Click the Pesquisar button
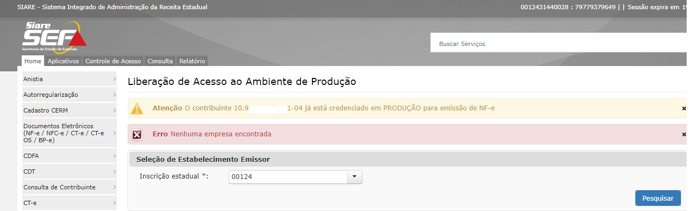Screen dimensions: 691x211 pos(658,198)
